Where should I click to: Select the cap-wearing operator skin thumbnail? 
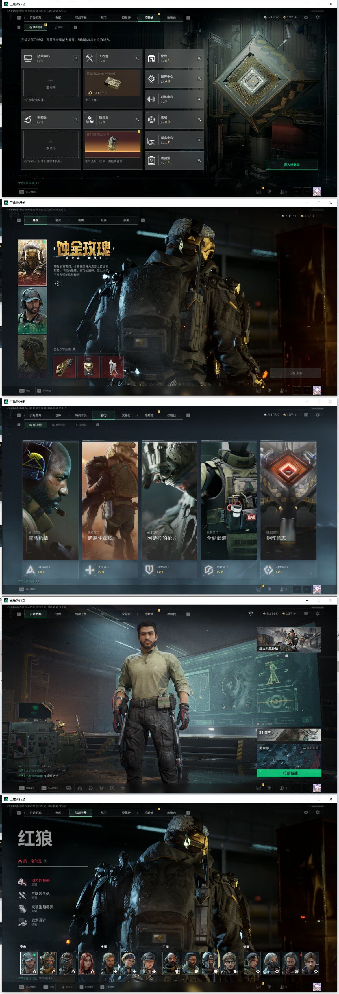click(x=32, y=310)
